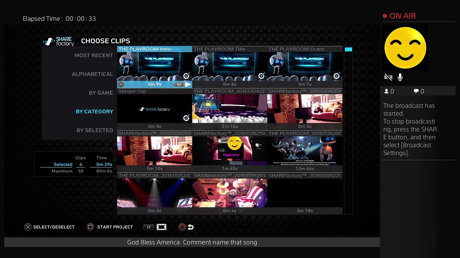460x258 pixels.
Task: Click the selected time 0m 29s
Action: point(104,164)
